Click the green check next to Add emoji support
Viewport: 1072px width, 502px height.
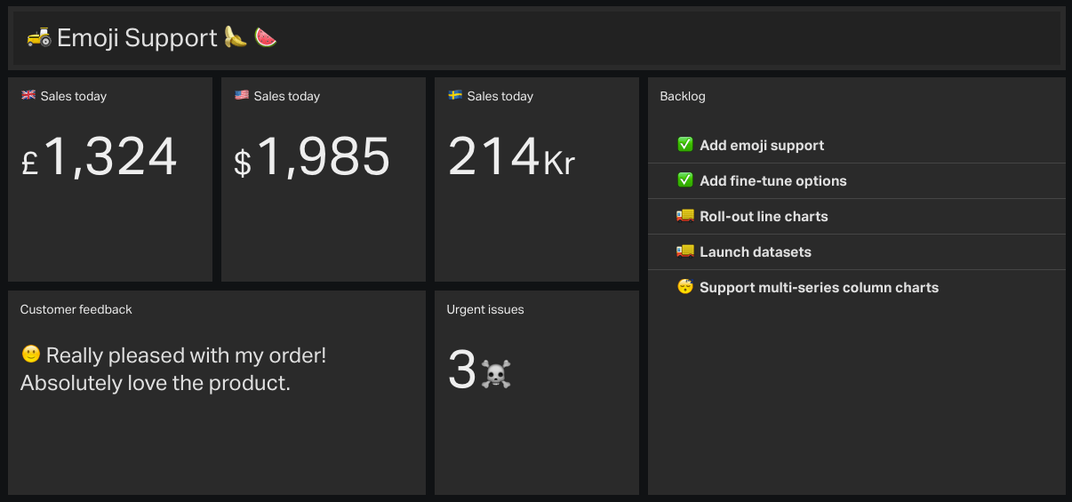click(684, 145)
